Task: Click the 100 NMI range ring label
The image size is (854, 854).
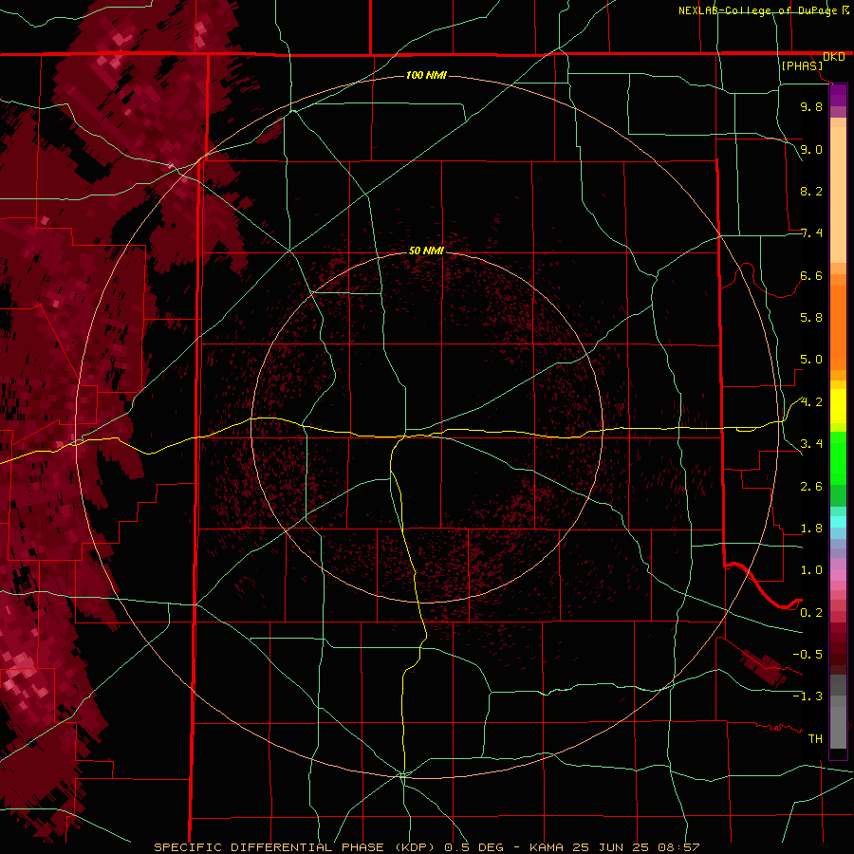Action: pos(426,75)
